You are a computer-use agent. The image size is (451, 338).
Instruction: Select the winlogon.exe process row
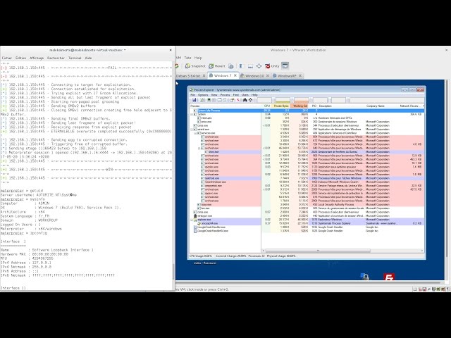point(307,216)
